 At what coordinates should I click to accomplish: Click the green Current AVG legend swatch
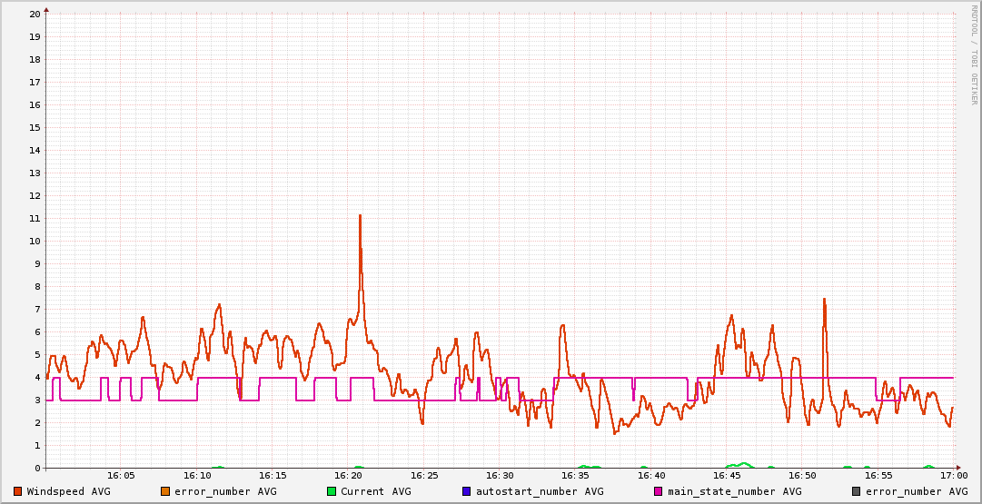coord(332,491)
